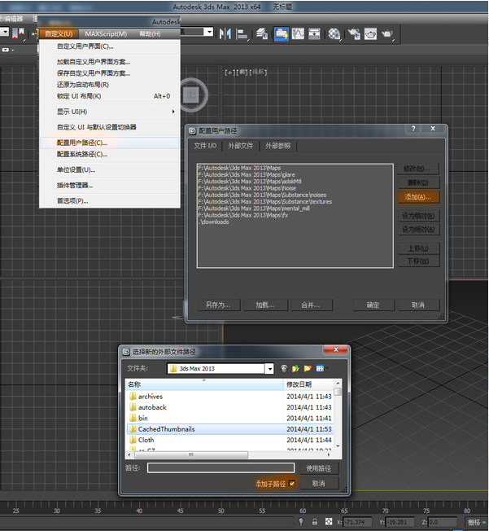The height and width of the screenshot is (531, 489).
Task: Open the Schematic View toolbar icon
Action: tap(314, 34)
